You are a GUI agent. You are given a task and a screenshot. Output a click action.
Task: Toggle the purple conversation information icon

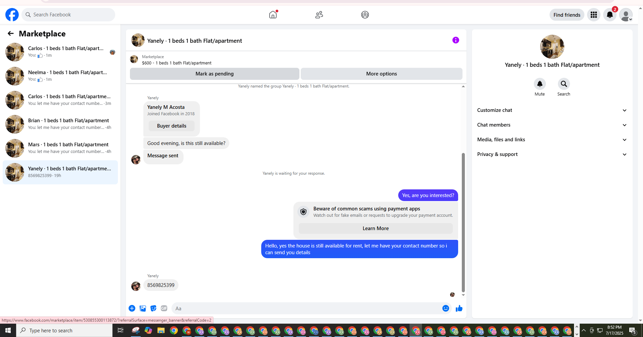pyautogui.click(x=456, y=40)
